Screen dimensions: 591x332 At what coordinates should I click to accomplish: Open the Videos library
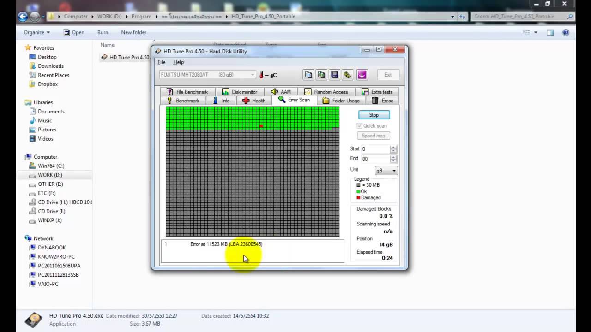click(x=45, y=139)
